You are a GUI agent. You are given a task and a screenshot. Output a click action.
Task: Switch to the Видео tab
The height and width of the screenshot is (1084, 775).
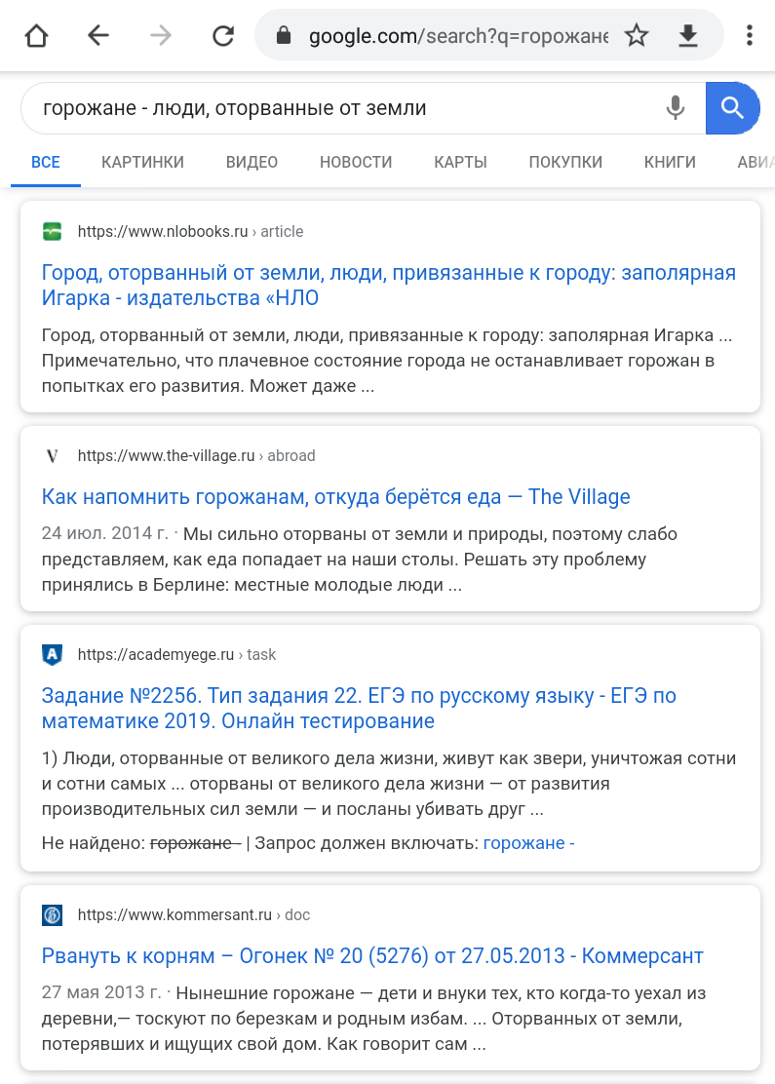(x=252, y=163)
